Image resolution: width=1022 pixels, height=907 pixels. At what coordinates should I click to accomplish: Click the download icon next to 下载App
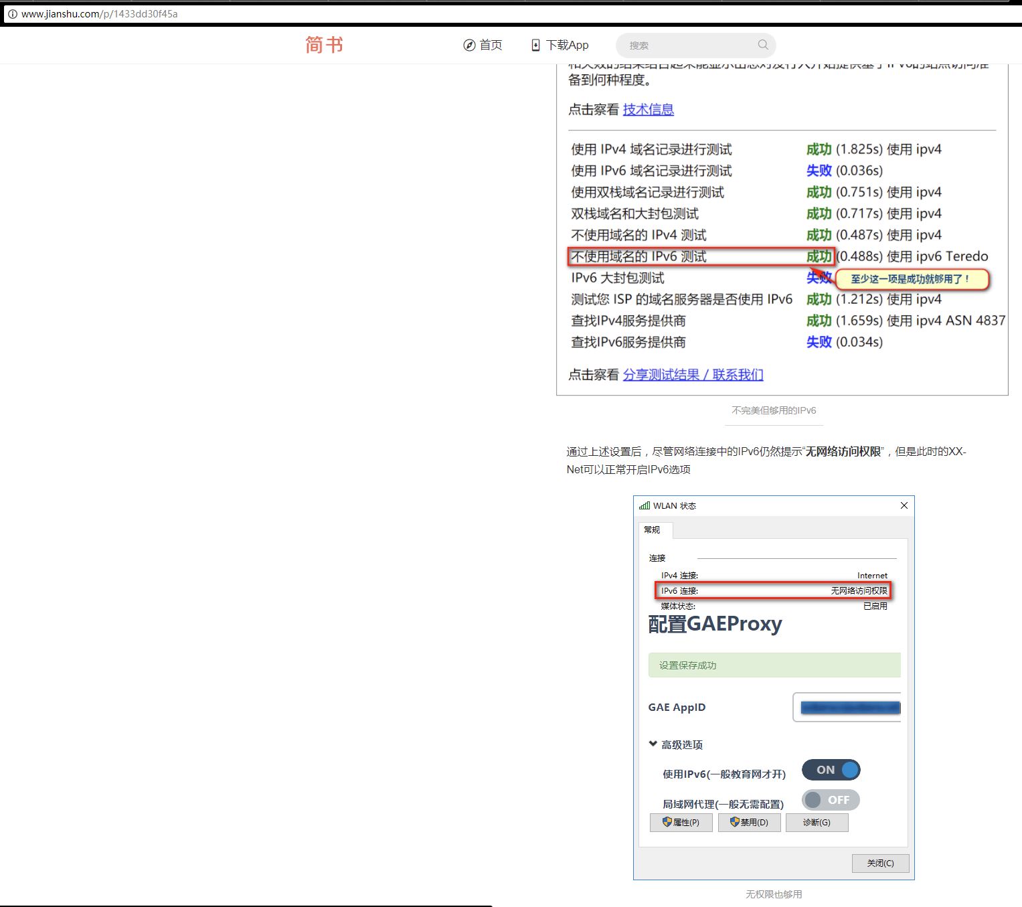[535, 44]
